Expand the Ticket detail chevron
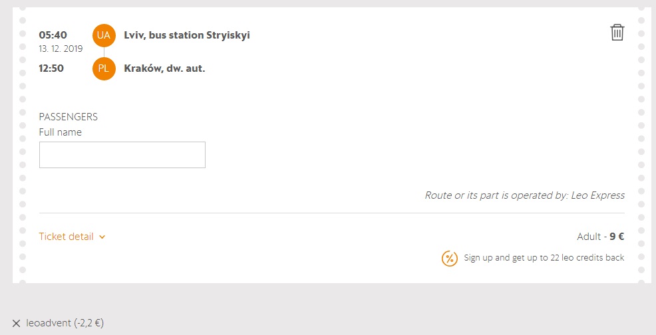 tap(102, 237)
